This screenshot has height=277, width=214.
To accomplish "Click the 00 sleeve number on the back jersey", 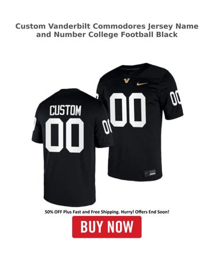I will tap(107, 126).
